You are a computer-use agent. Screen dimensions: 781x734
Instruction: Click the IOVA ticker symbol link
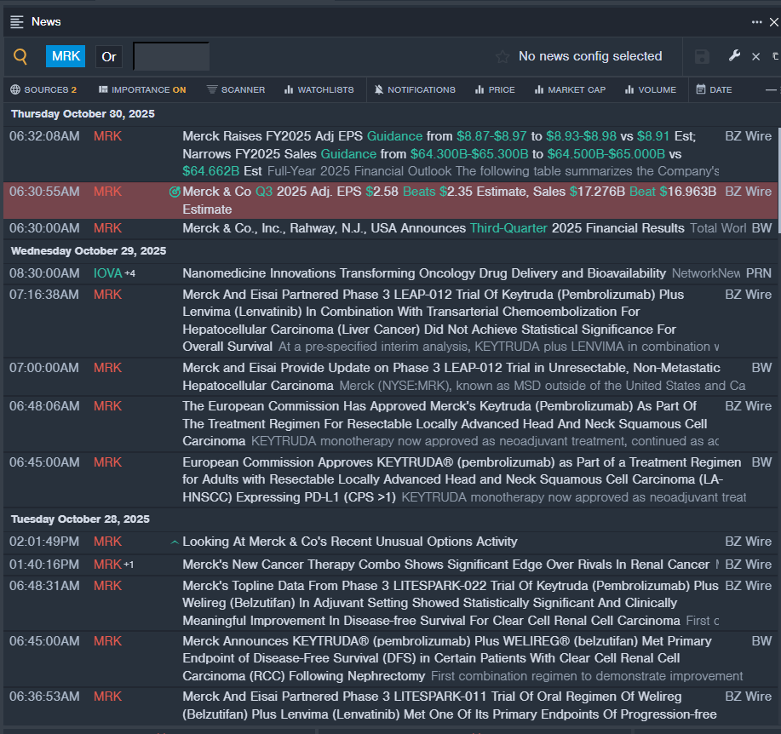(x=107, y=273)
